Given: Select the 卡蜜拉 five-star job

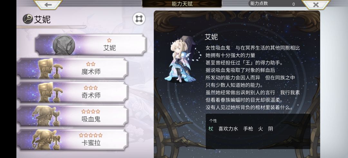Looking at the screenshot, I should coord(72,140).
